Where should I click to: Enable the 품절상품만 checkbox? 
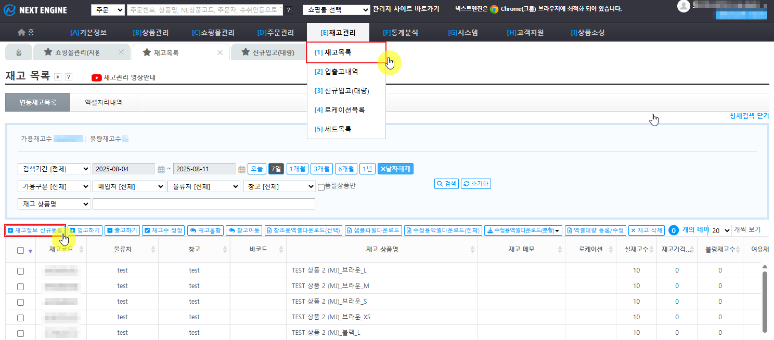(x=321, y=187)
